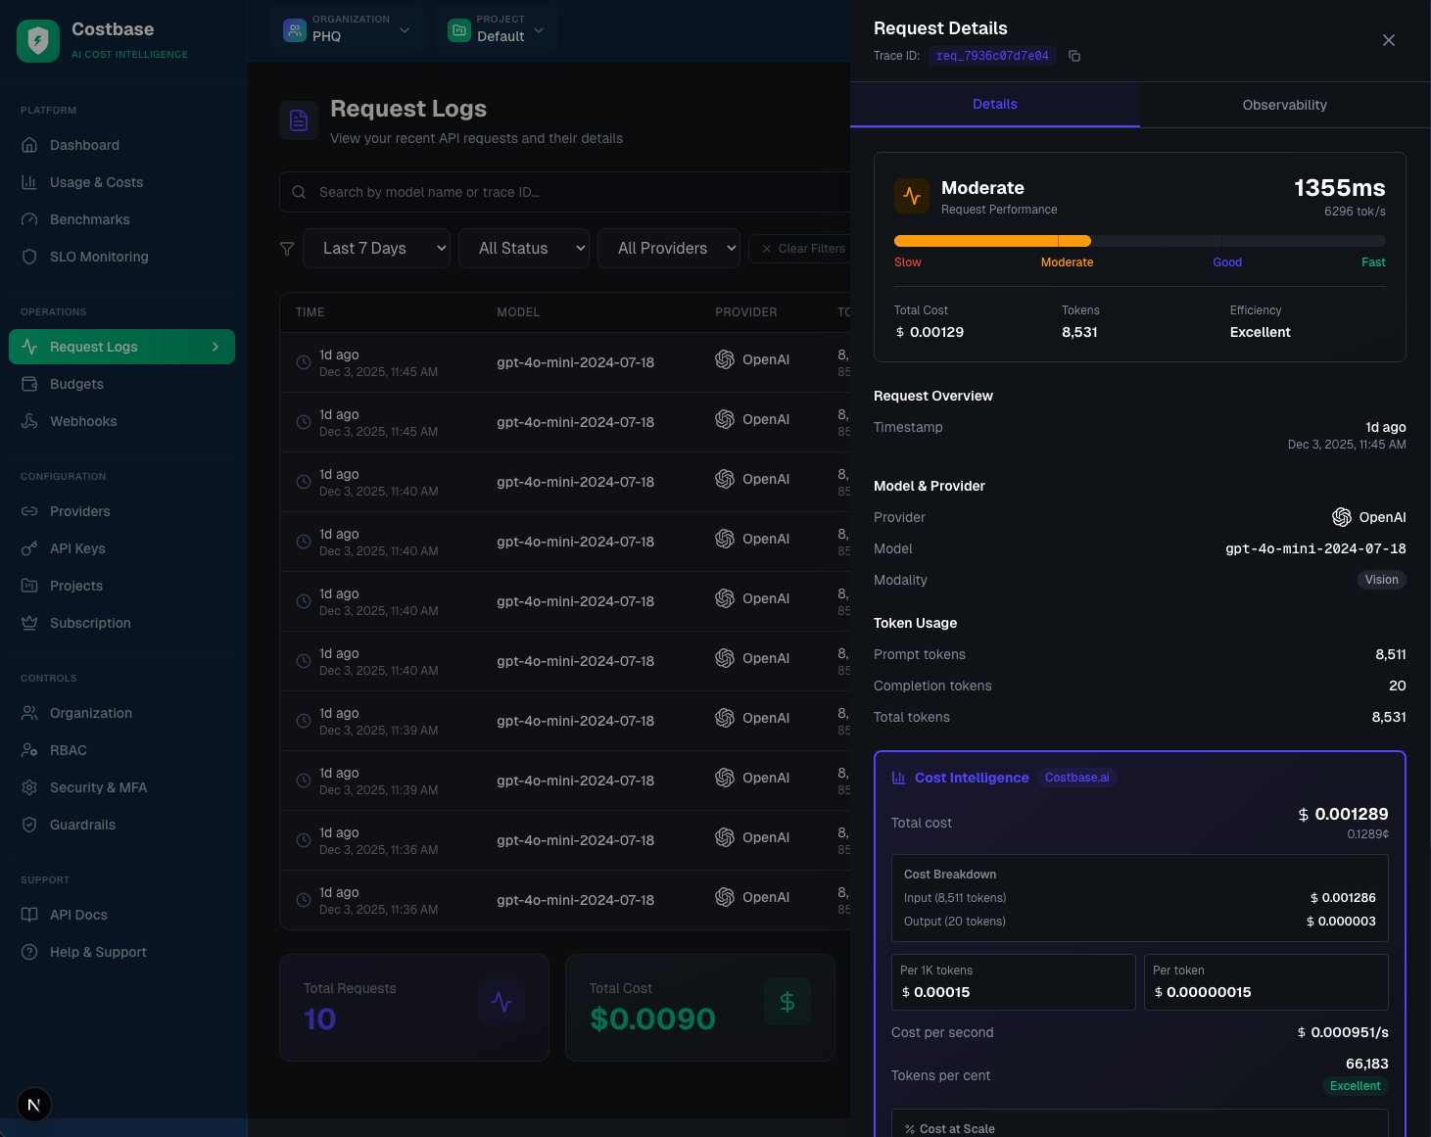Select Request Logs sidebar item
This screenshot has height=1137, width=1431.
pyautogui.click(x=121, y=347)
